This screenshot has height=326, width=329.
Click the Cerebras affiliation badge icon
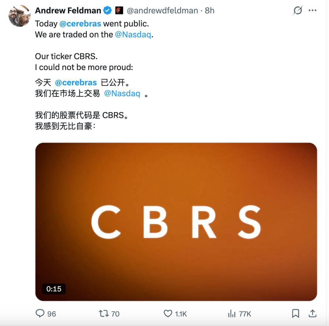coord(119,10)
